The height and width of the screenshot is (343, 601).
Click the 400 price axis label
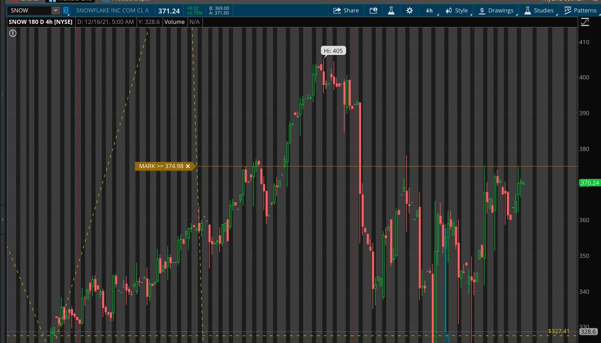[x=584, y=78]
